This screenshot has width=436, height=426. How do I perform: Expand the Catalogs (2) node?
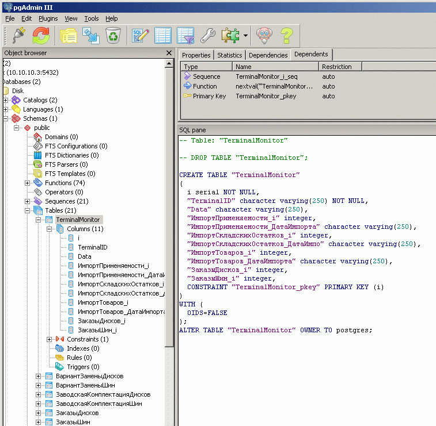coord(5,100)
